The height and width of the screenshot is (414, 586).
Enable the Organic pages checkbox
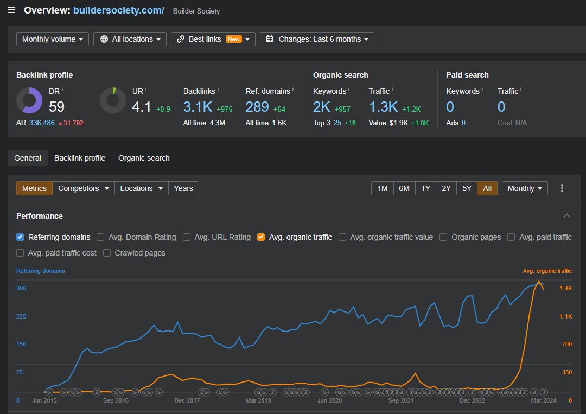click(443, 237)
